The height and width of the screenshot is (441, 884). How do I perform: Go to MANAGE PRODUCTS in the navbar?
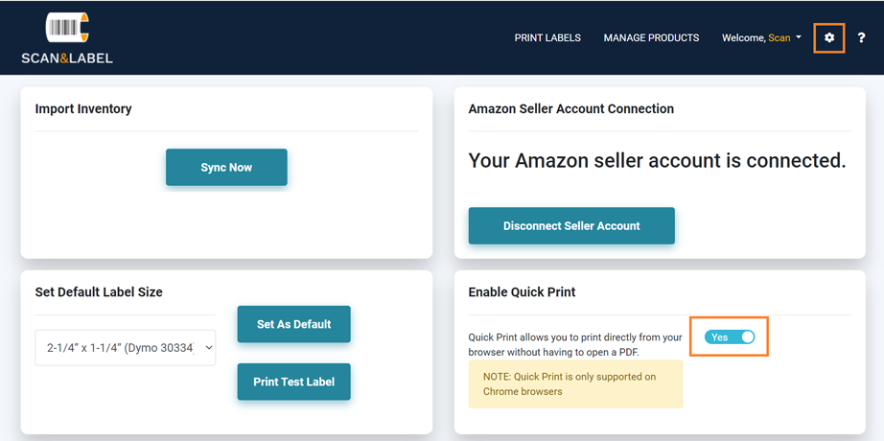click(651, 37)
